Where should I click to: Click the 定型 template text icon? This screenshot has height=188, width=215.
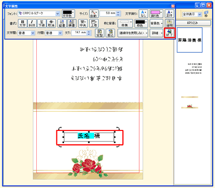coord(100,33)
